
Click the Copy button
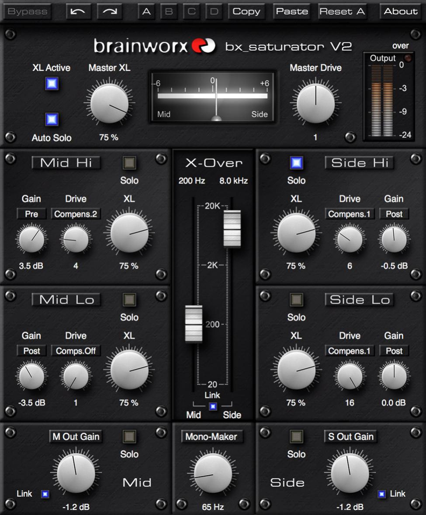click(x=246, y=11)
